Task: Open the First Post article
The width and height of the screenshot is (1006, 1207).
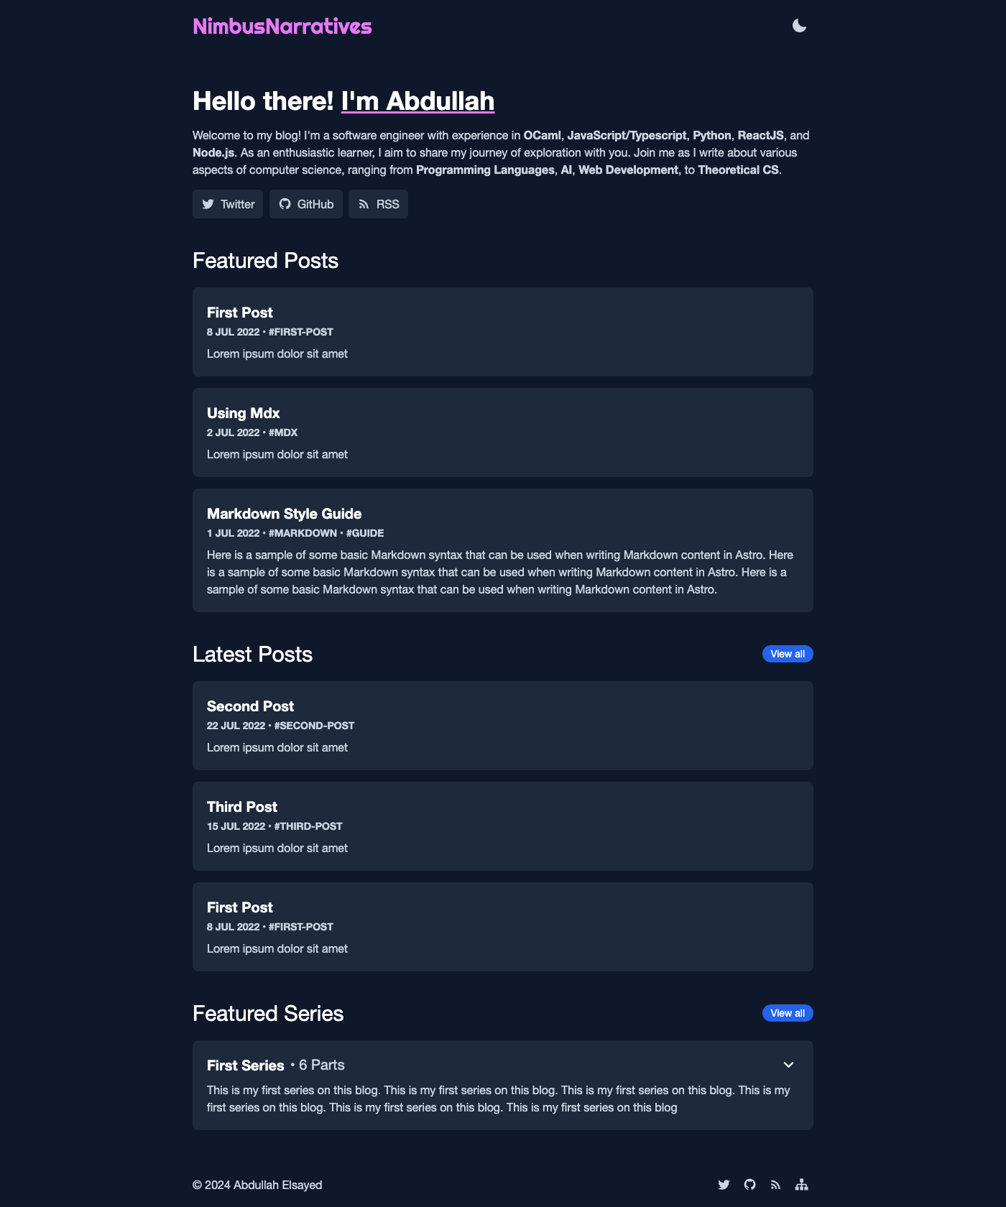Action: pos(239,313)
